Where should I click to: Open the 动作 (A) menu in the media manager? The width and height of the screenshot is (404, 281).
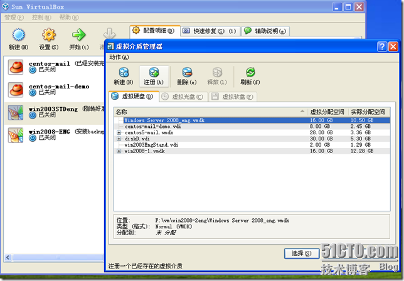(119, 57)
